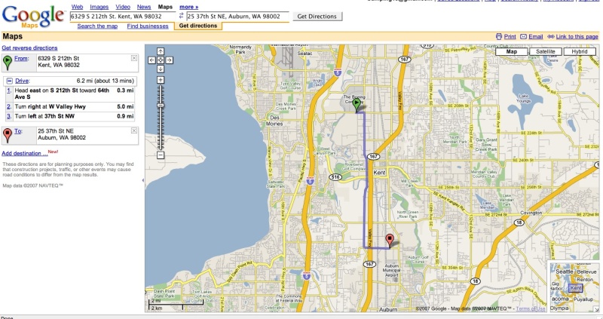603x319 pixels.
Task: Select the Get directions tab
Action: pyautogui.click(x=198, y=26)
